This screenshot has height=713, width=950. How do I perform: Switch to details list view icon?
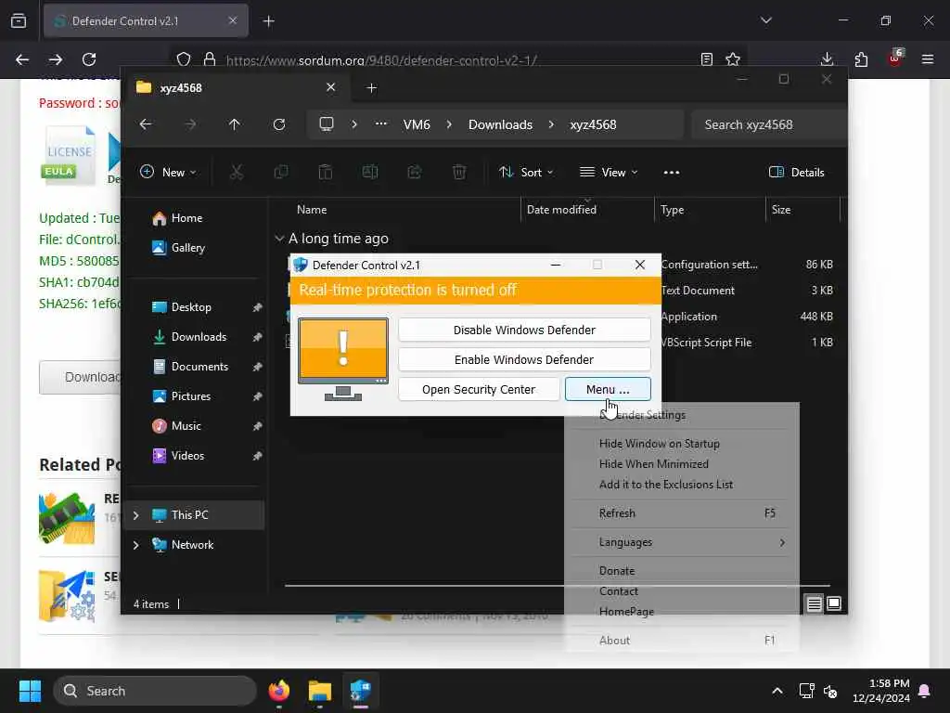click(x=814, y=603)
